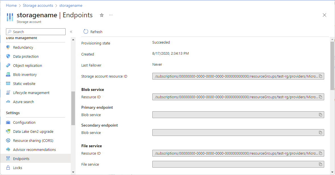Click the Data protection shield icon
Screen dimensions: 335x175
8,56
